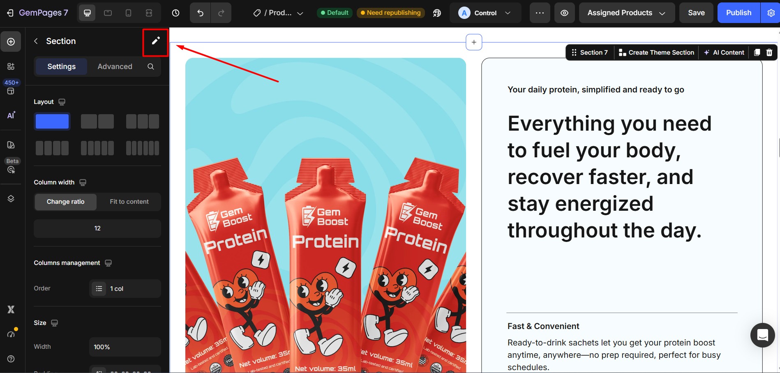Image resolution: width=780 pixels, height=373 pixels.
Task: Click Create Theme Section button
Action: coord(656,53)
